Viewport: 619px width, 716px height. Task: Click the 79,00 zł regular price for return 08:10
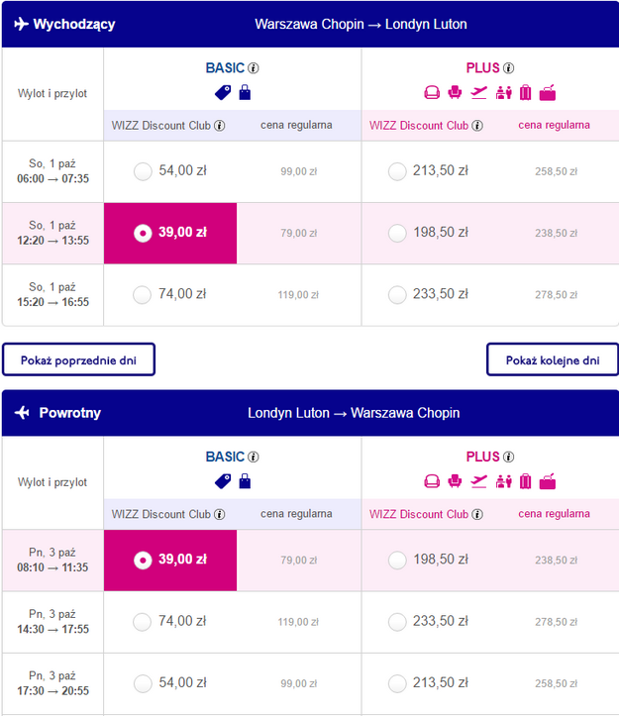click(x=299, y=561)
